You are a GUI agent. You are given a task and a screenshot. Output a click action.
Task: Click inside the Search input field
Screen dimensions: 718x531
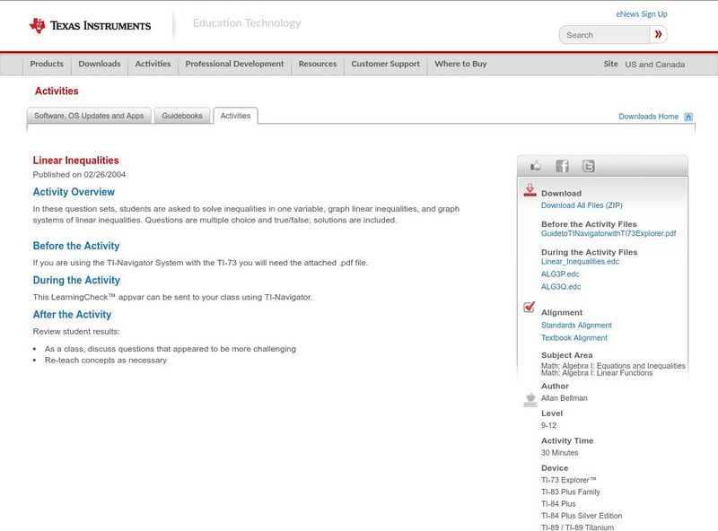click(x=604, y=35)
